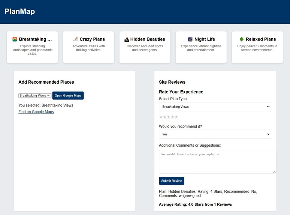Focus the Additional Comments text area

[x=217, y=162]
